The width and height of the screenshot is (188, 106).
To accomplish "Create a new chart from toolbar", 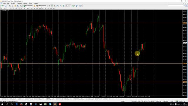I will coord(2,6).
